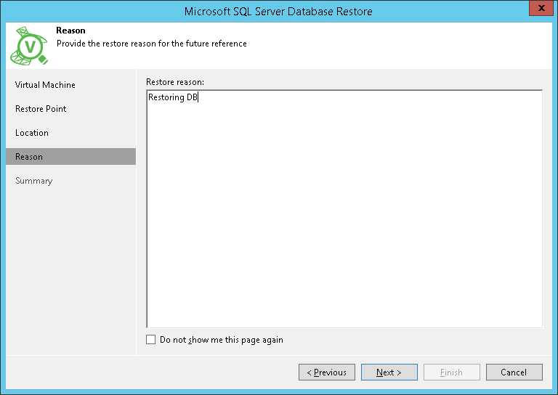
Task: Click the 'Provide the restore reason' description text
Action: [x=152, y=44]
